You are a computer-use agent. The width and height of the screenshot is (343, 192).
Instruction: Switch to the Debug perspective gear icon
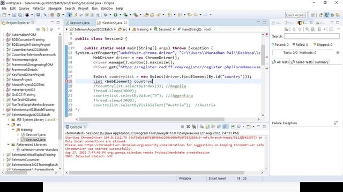pyautogui.click(x=332, y=15)
